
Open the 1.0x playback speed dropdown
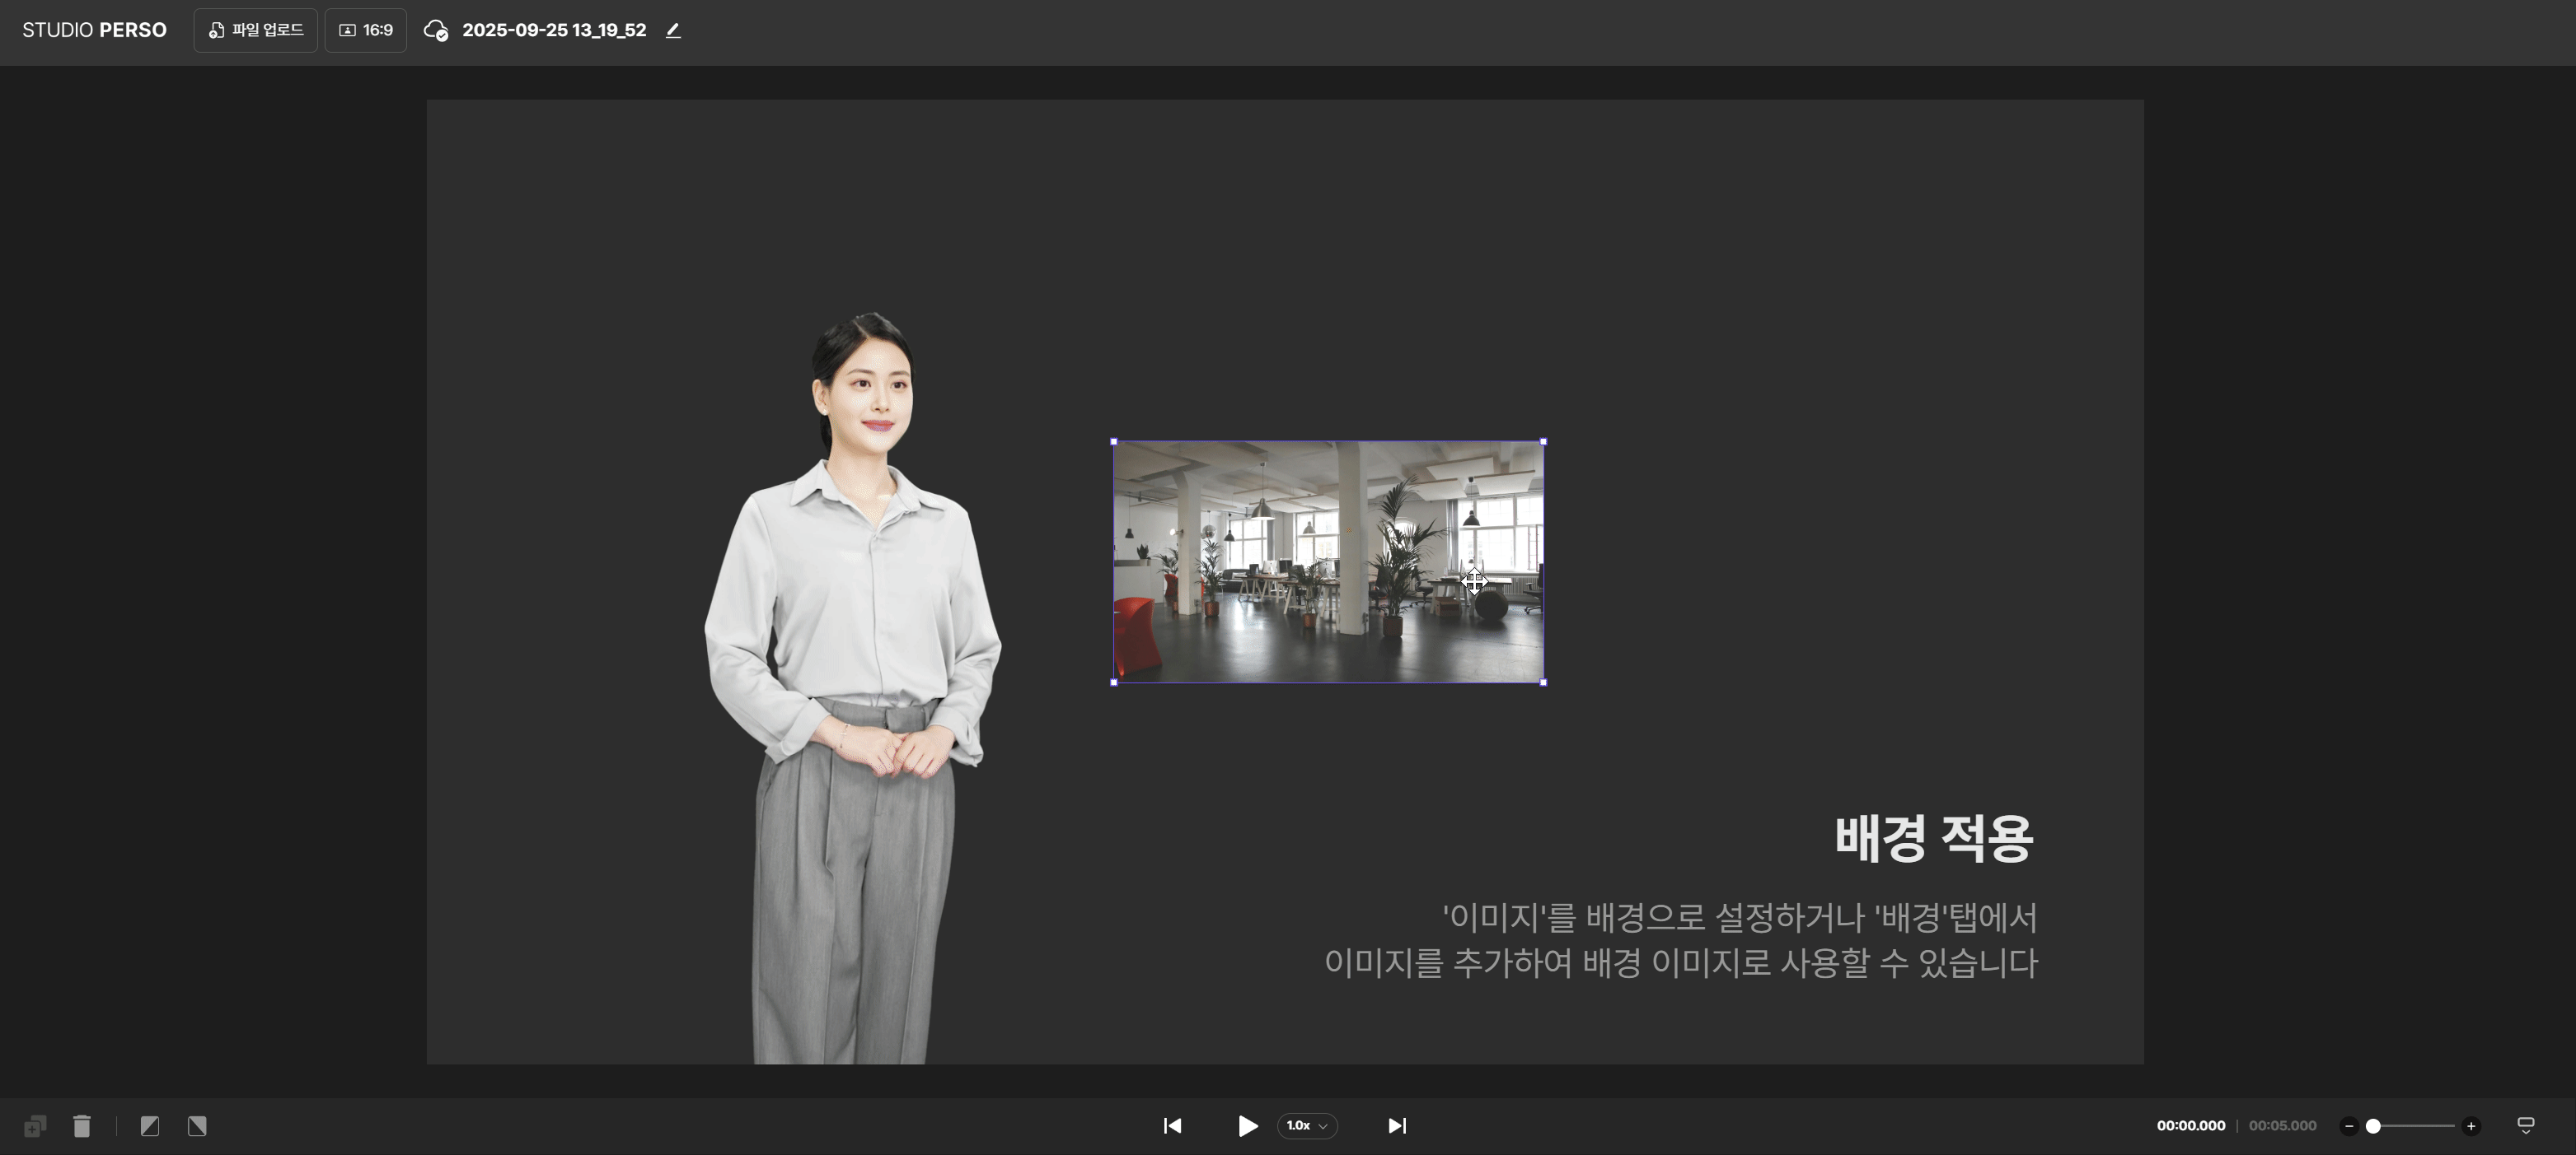[1306, 1126]
